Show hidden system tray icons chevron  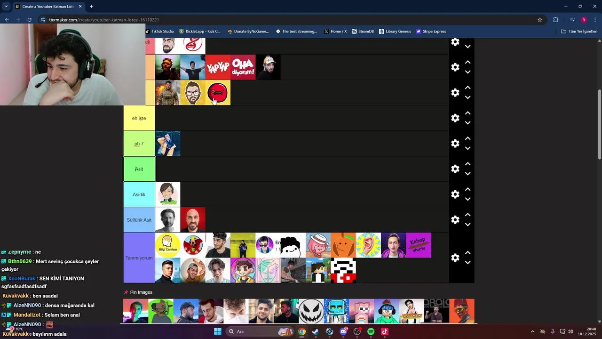point(532,331)
